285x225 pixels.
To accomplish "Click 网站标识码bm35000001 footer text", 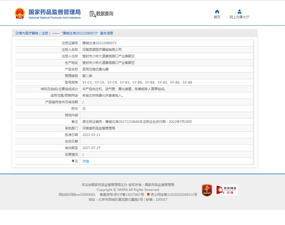I will (x=77, y=195).
